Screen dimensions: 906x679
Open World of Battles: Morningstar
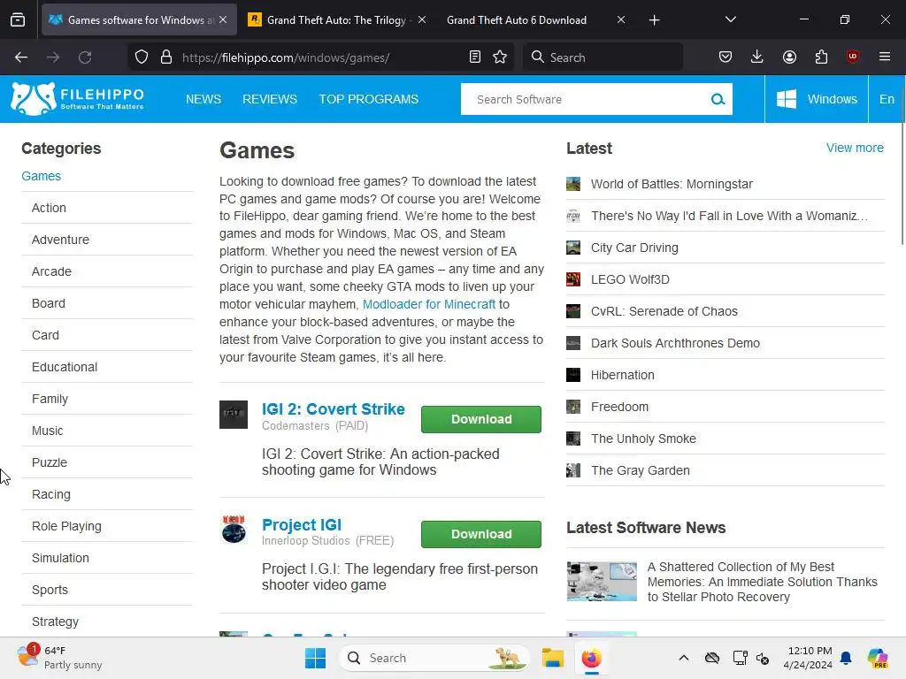(672, 184)
